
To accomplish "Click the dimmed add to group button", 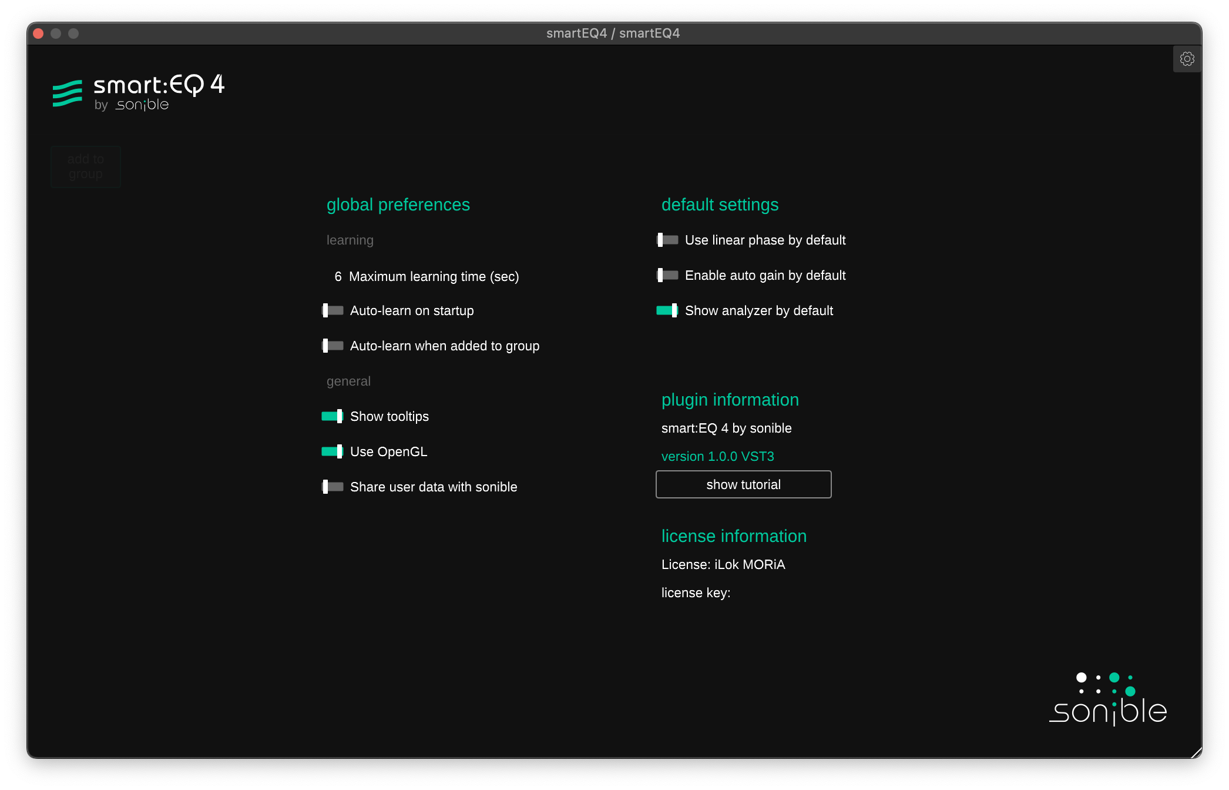I will 86,166.
